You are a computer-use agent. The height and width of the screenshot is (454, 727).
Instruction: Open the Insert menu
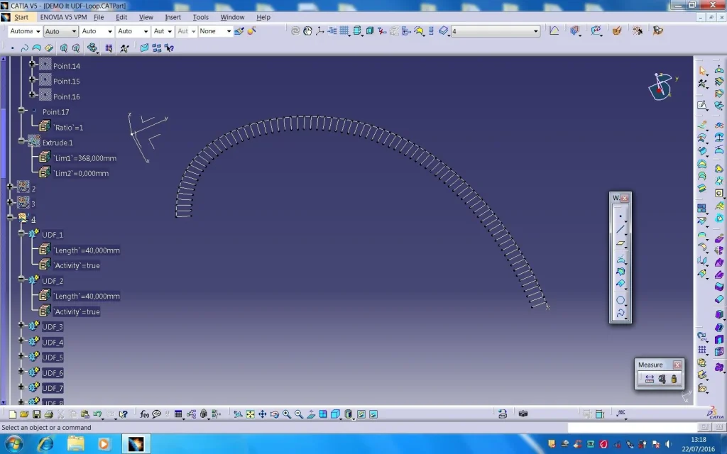tap(173, 17)
